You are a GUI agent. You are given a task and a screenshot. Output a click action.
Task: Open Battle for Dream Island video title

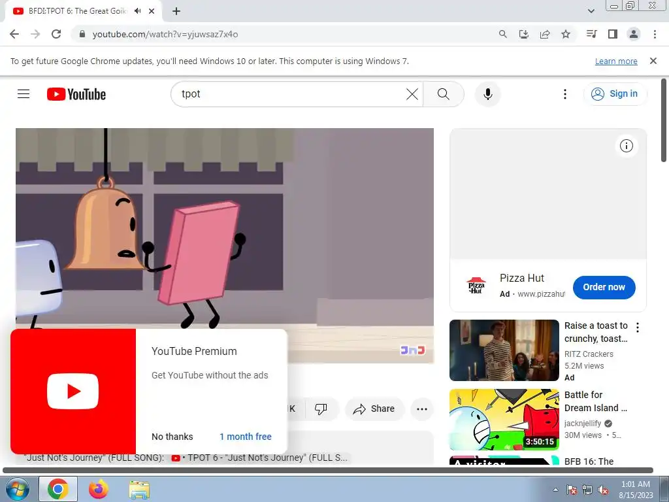[x=596, y=401]
